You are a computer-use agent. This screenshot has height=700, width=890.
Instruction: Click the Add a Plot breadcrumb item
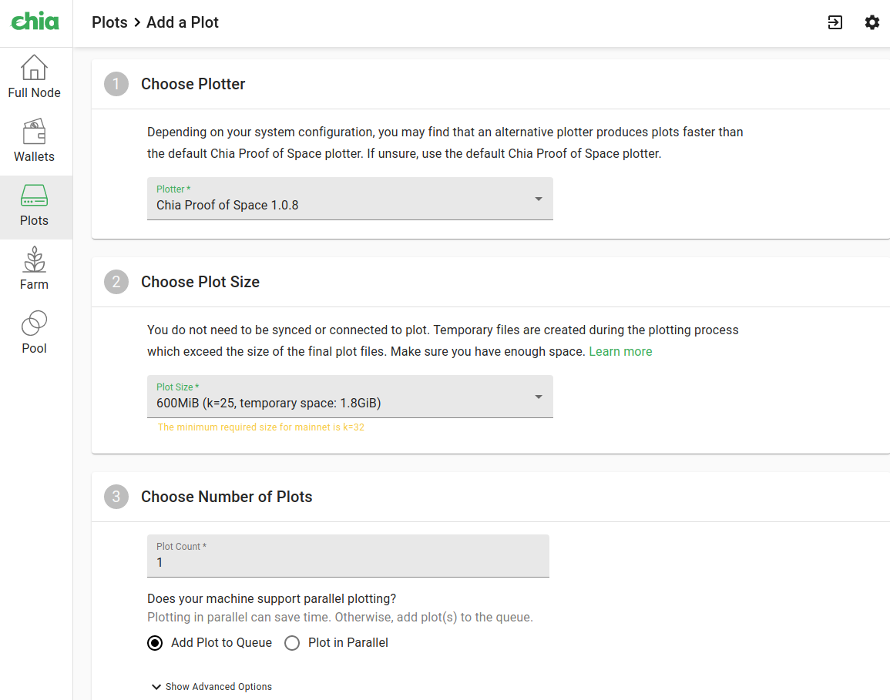(182, 22)
